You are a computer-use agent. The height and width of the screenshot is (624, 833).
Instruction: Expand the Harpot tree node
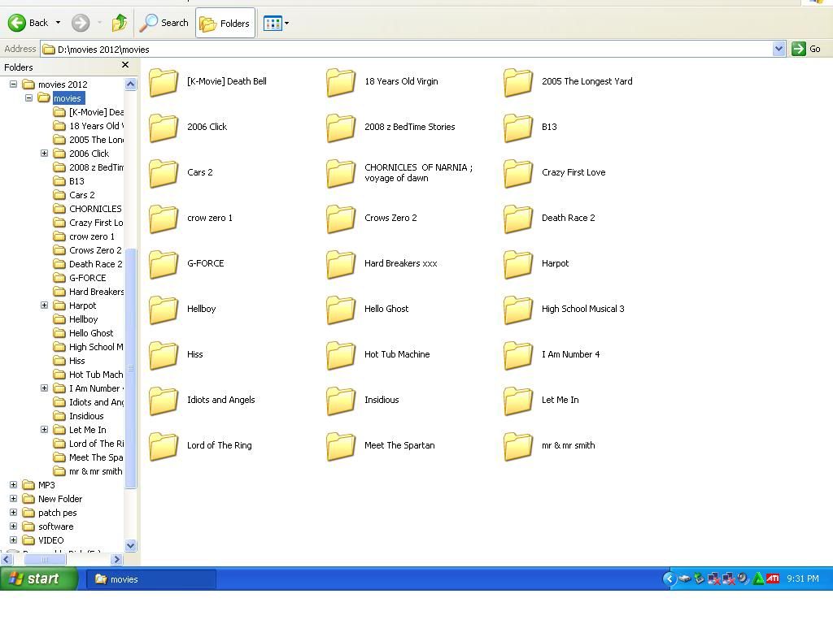click(x=45, y=305)
